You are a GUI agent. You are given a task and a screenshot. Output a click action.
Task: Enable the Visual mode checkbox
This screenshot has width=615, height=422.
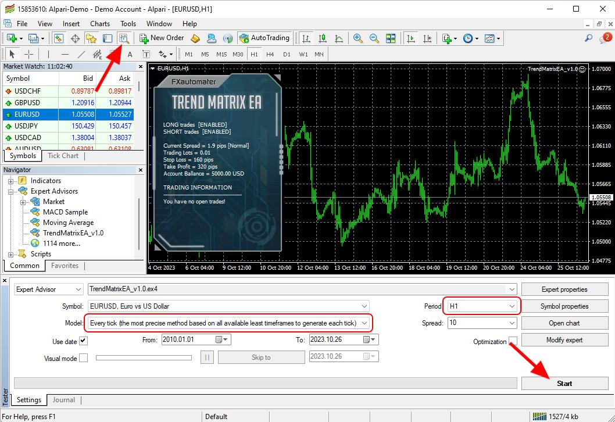[83, 357]
